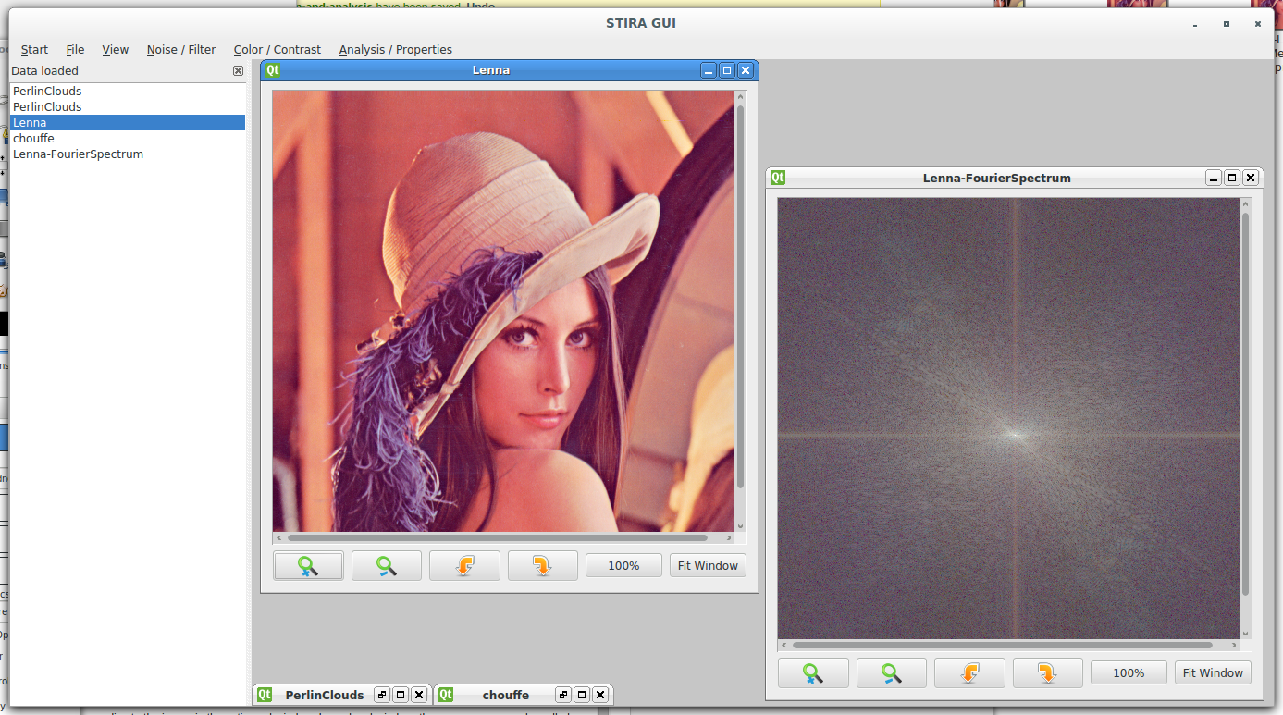Zoom in on Lenna-FourierSpectrum image

point(813,672)
